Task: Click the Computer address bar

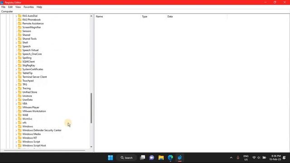Action: (x=145, y=11)
